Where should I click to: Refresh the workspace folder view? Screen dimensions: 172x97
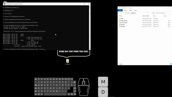pyautogui.click(x=154, y=13)
